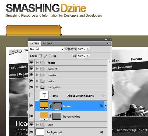Expand the logo group
This screenshot has height=136, width=148.
(37, 125)
